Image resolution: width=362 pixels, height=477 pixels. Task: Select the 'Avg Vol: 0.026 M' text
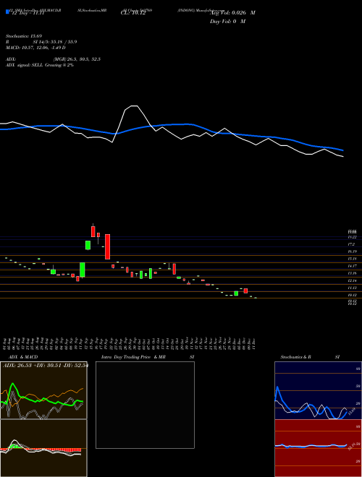232,13
